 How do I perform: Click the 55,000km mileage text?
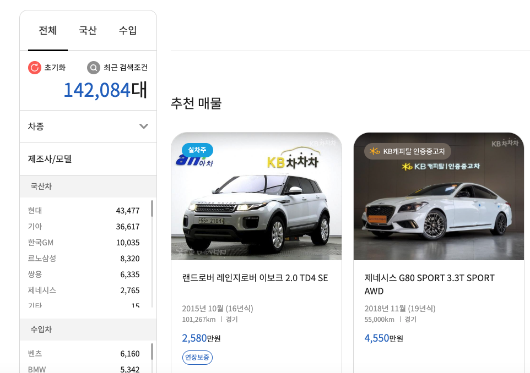click(379, 319)
